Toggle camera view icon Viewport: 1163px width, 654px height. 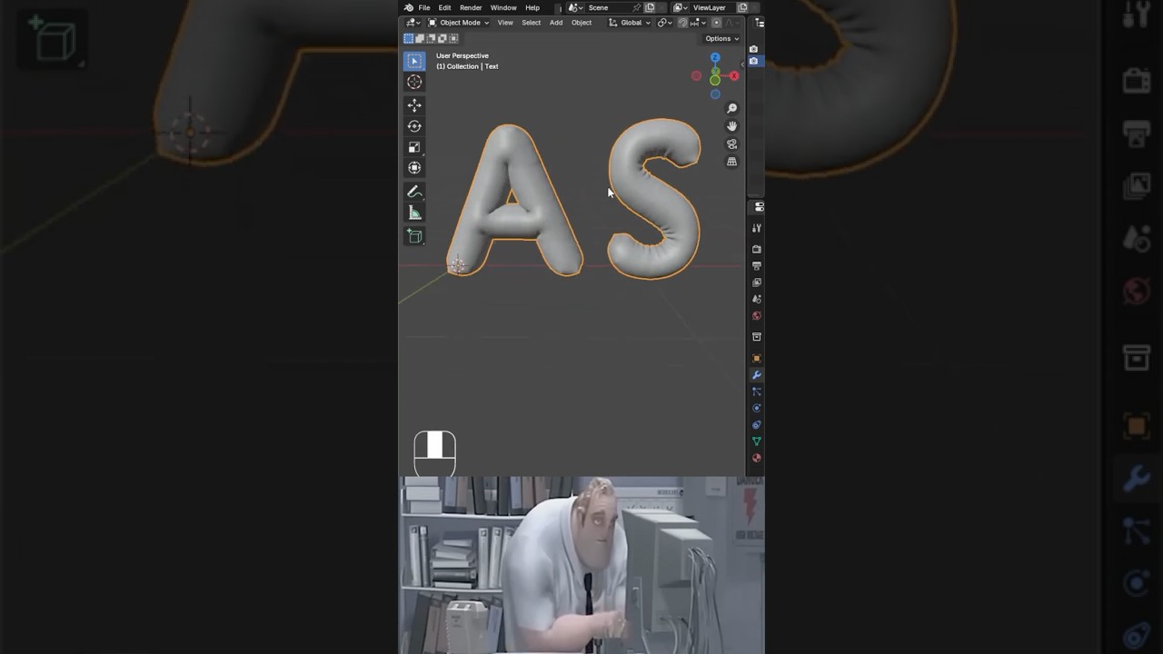(x=731, y=144)
